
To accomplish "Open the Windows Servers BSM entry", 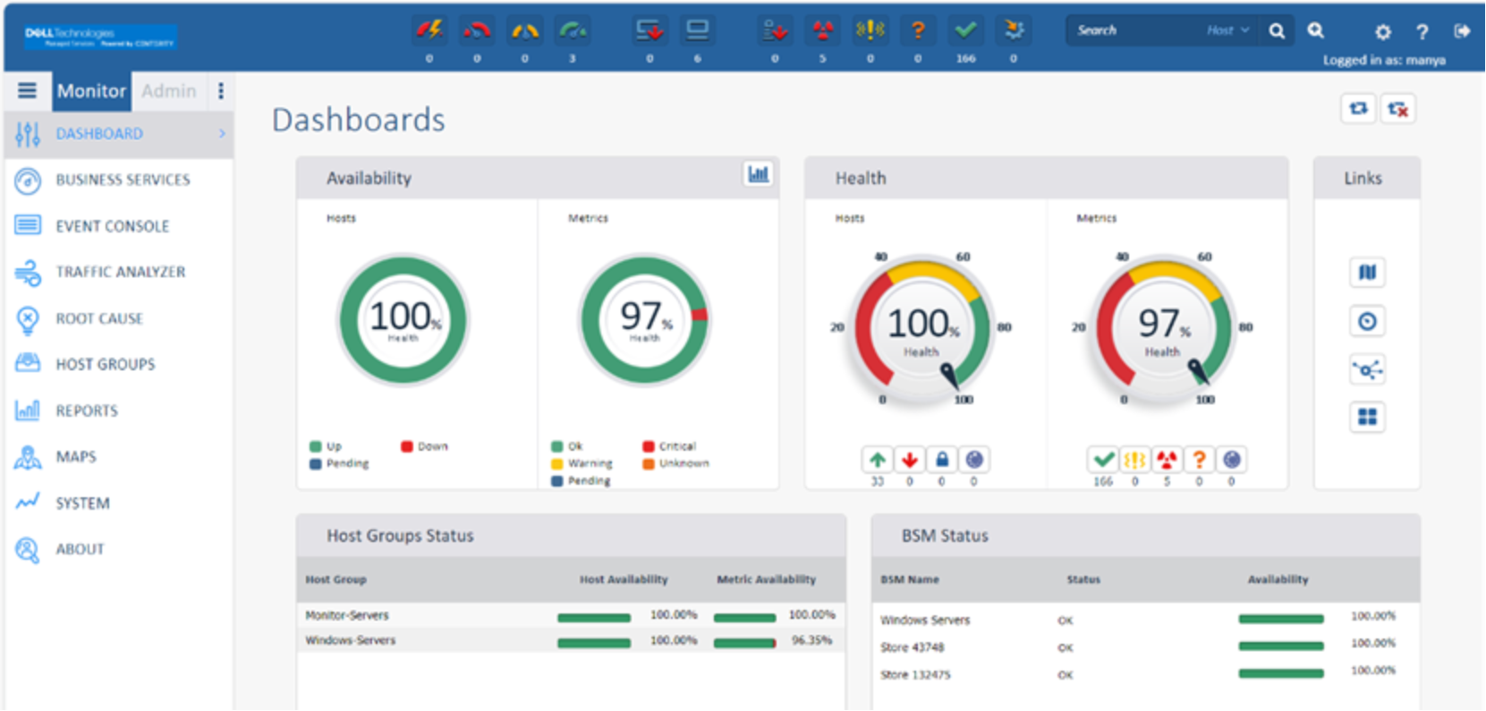I will pos(925,620).
